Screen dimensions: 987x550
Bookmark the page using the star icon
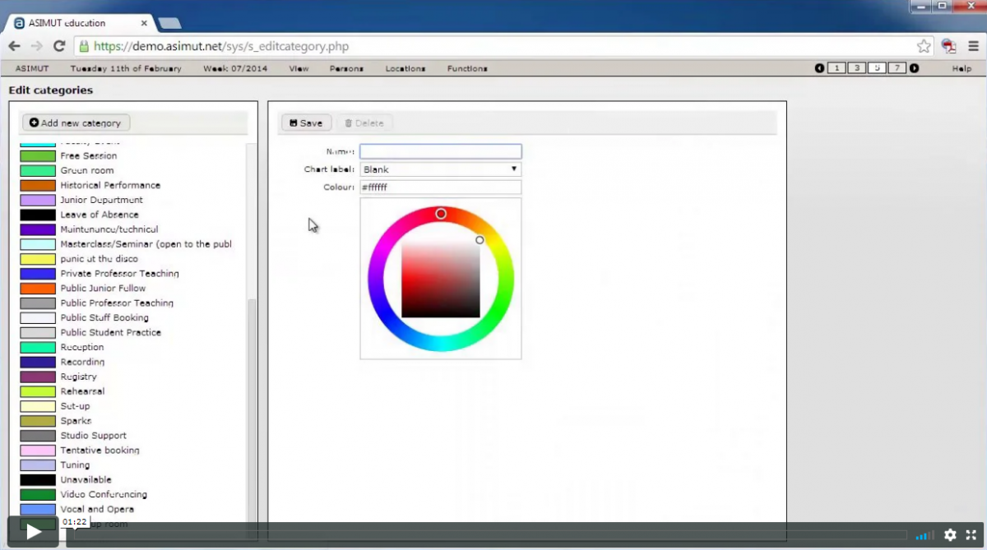tap(923, 46)
